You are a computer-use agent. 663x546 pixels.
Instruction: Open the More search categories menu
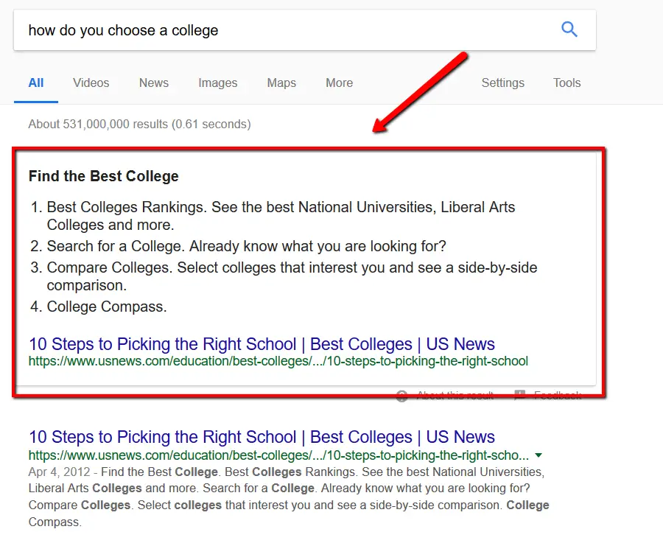[x=339, y=83]
